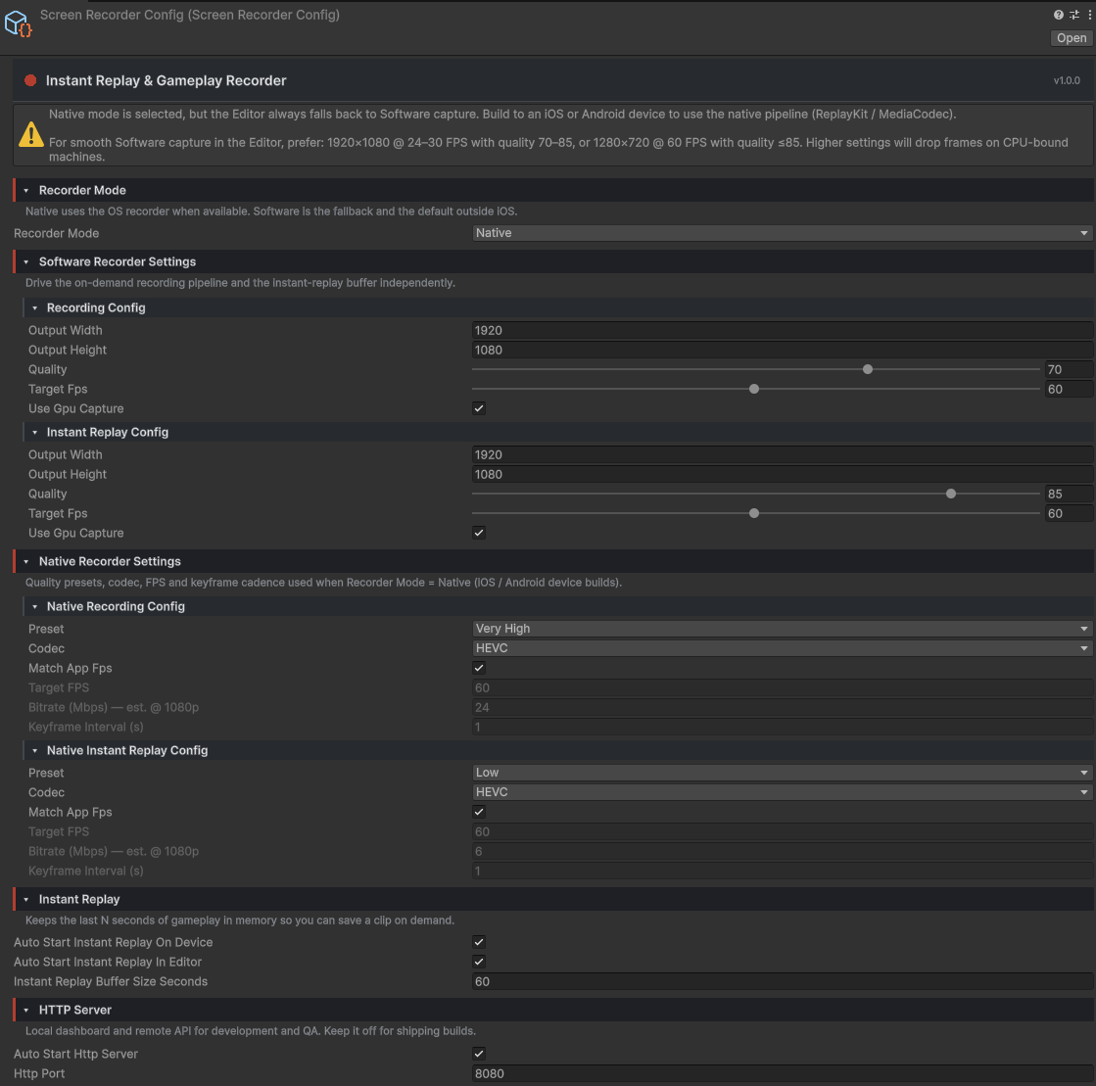Toggle Match App Fps in Native Instant Replay Config
The width and height of the screenshot is (1096, 1086).
tap(479, 812)
